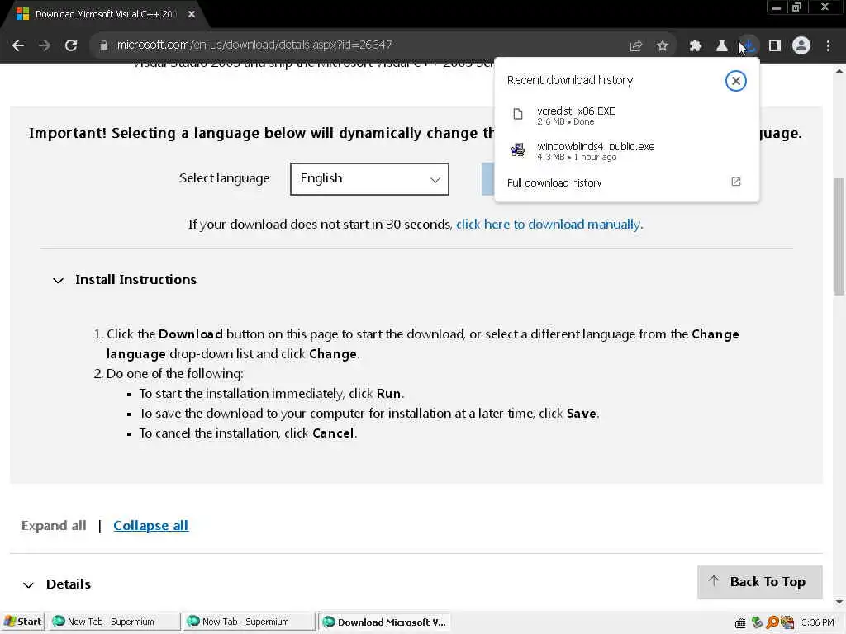
Task: Collapse the Install Instructions section
Action: (58, 281)
